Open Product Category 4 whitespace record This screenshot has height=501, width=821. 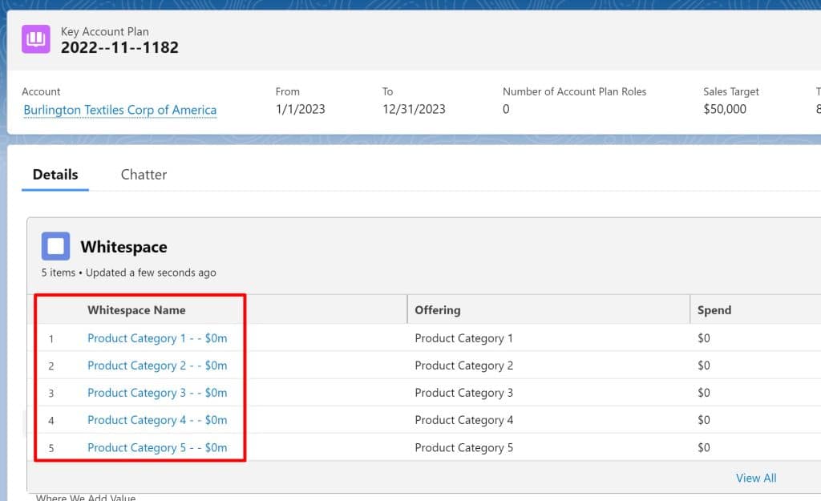point(157,420)
